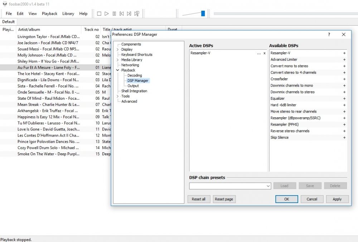Adjust the volume slider handle
The image size is (358, 242).
point(203,14)
